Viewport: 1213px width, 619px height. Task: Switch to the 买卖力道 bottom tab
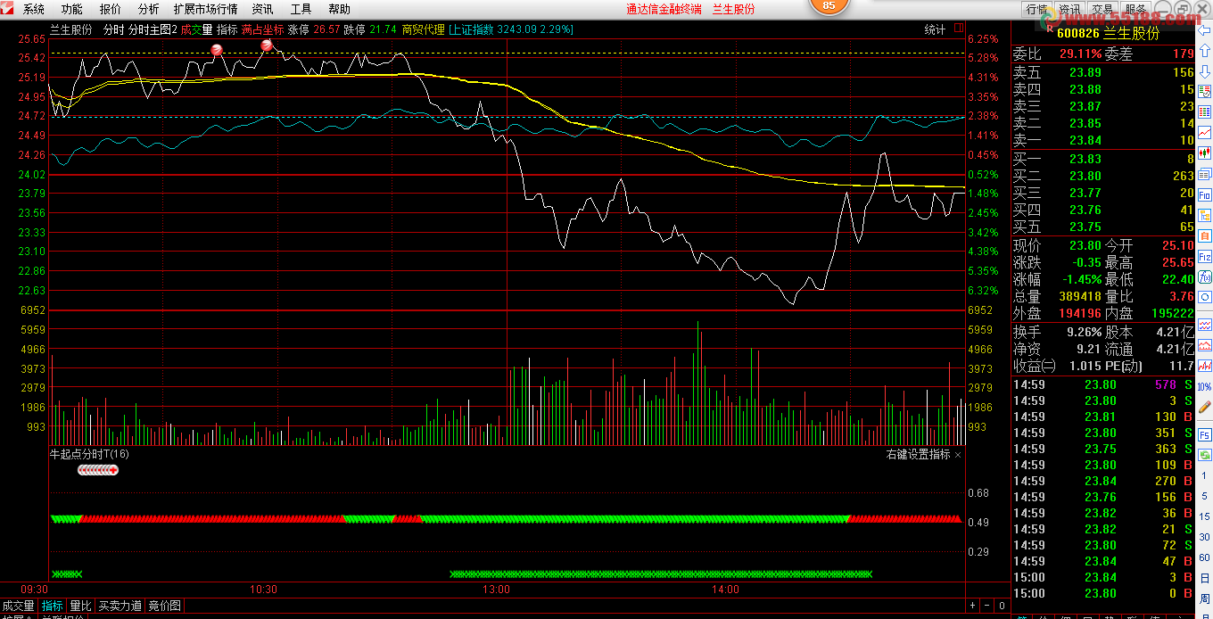click(120, 606)
